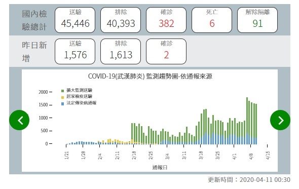Click the 昨日新增 heading

tap(34, 52)
